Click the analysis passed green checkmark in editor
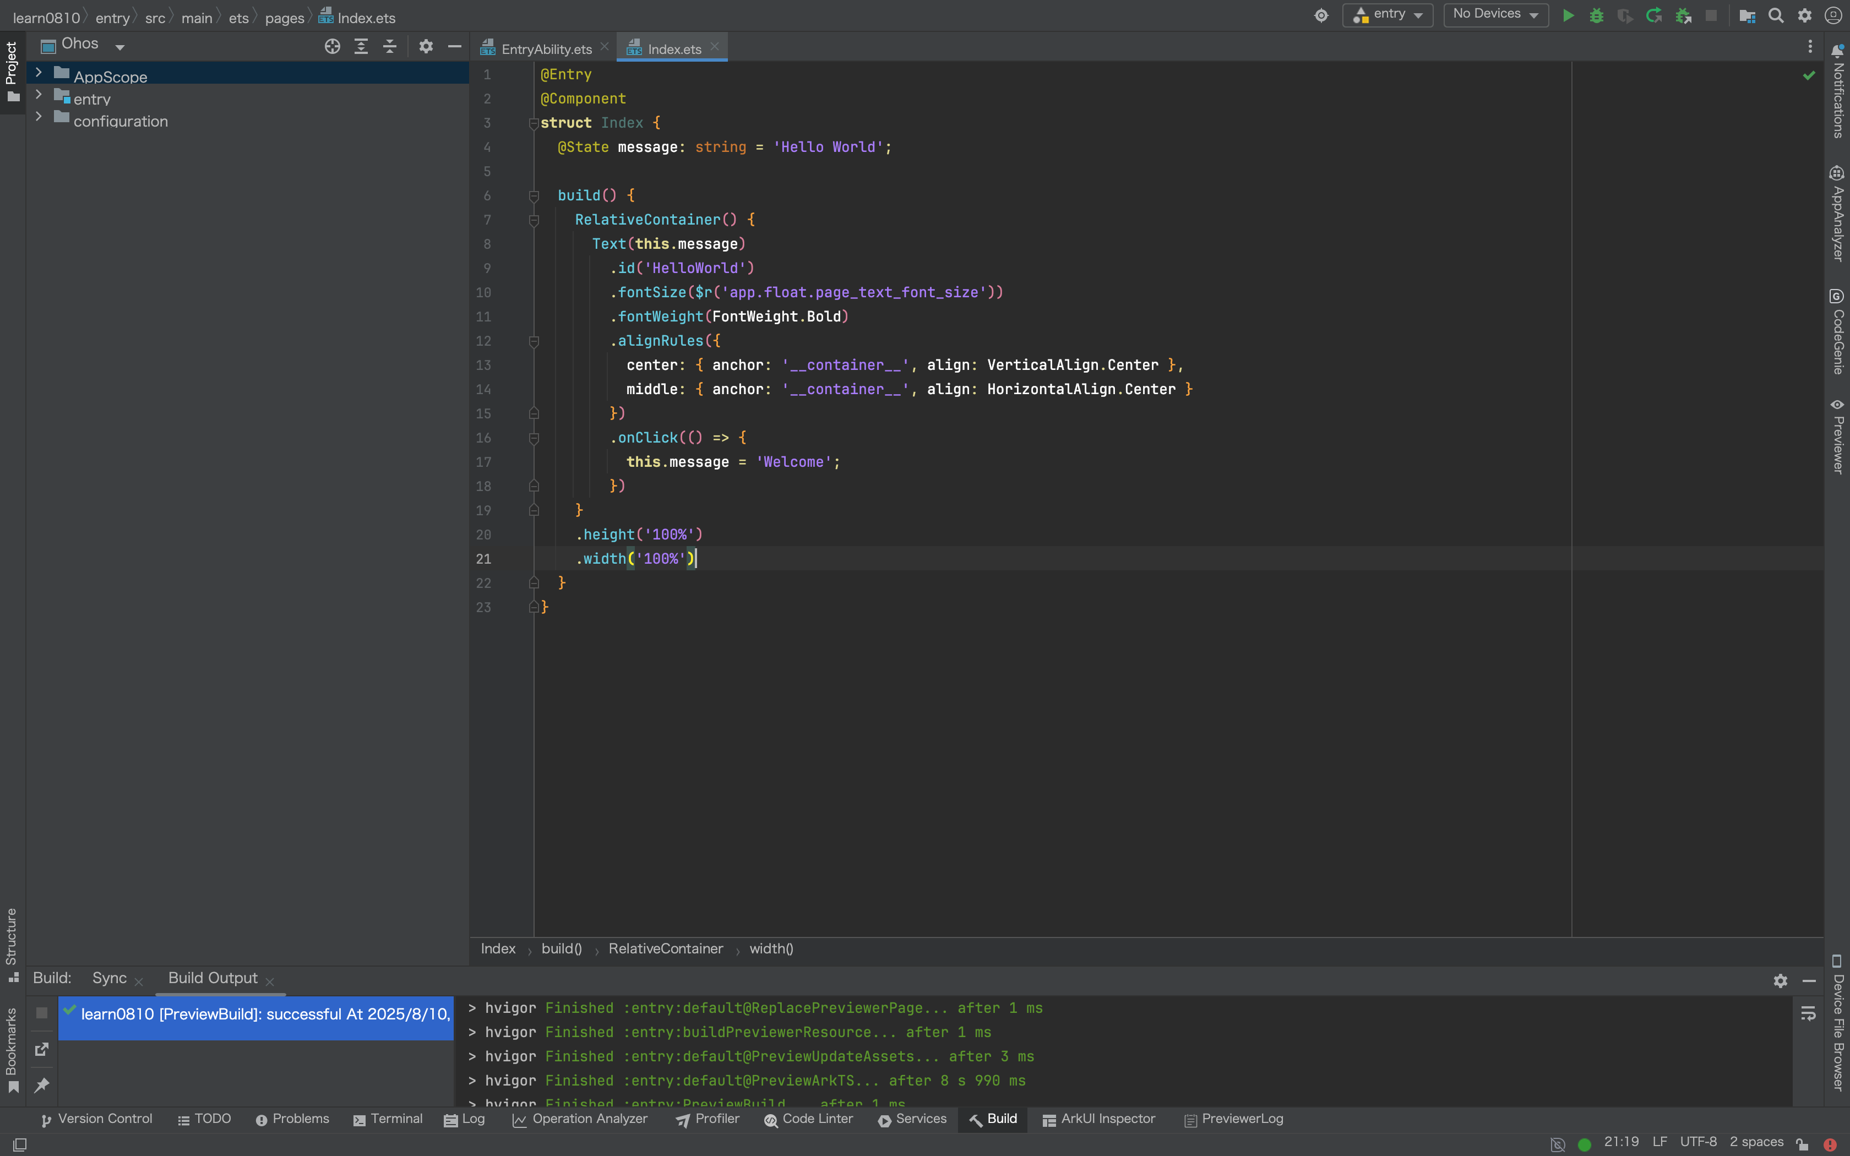Viewport: 1850px width, 1156px height. click(1809, 75)
